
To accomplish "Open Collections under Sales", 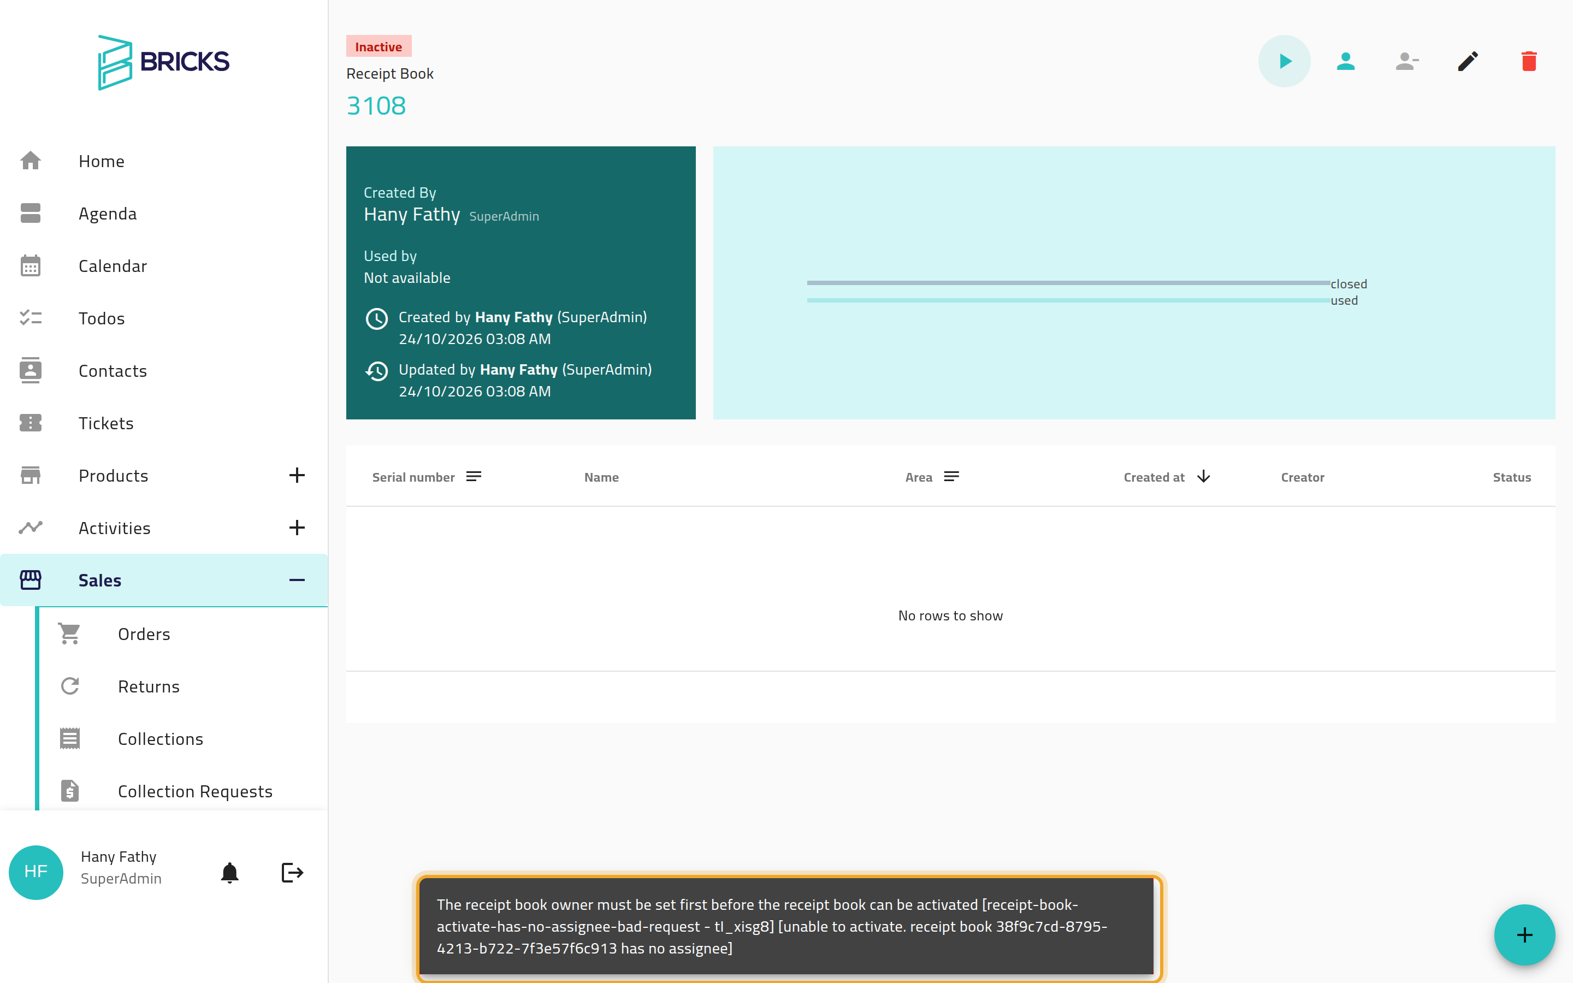I will click(x=184, y=738).
